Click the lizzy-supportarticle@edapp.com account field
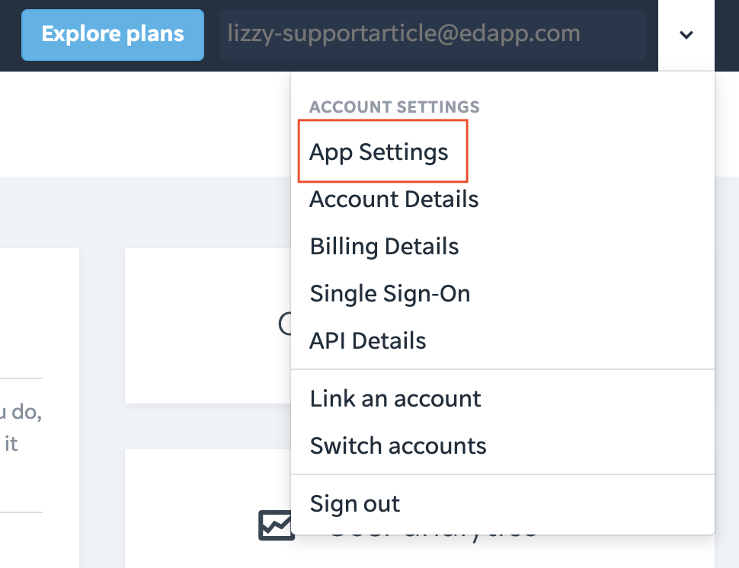 (432, 35)
